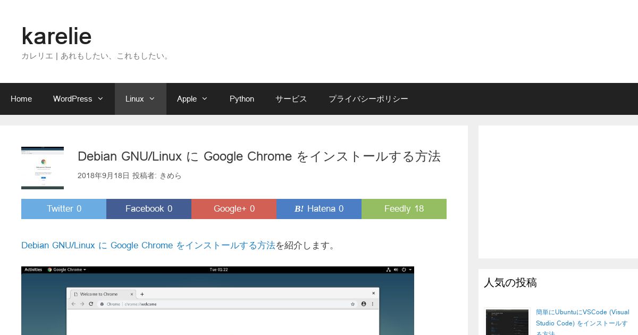Click Chrome's forward arrow icon

[82, 304]
